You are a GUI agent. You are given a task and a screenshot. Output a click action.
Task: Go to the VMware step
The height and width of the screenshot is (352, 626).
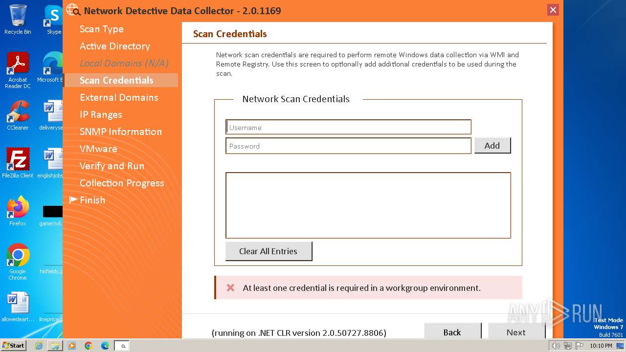coord(98,149)
